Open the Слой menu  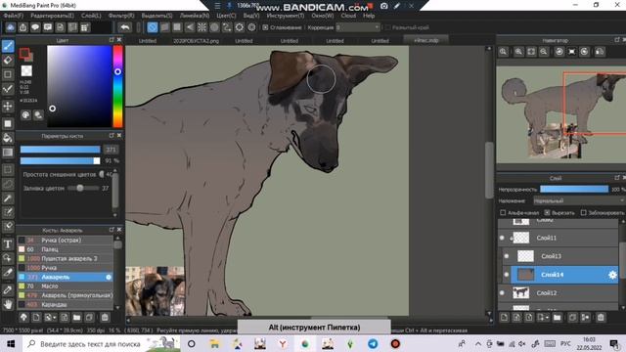pos(91,16)
